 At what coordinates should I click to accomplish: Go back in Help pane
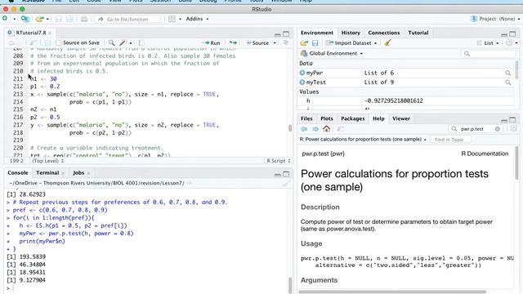pyautogui.click(x=304, y=129)
